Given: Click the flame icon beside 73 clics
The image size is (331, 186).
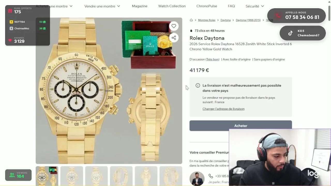Looking at the screenshot, I should [x=191, y=31].
